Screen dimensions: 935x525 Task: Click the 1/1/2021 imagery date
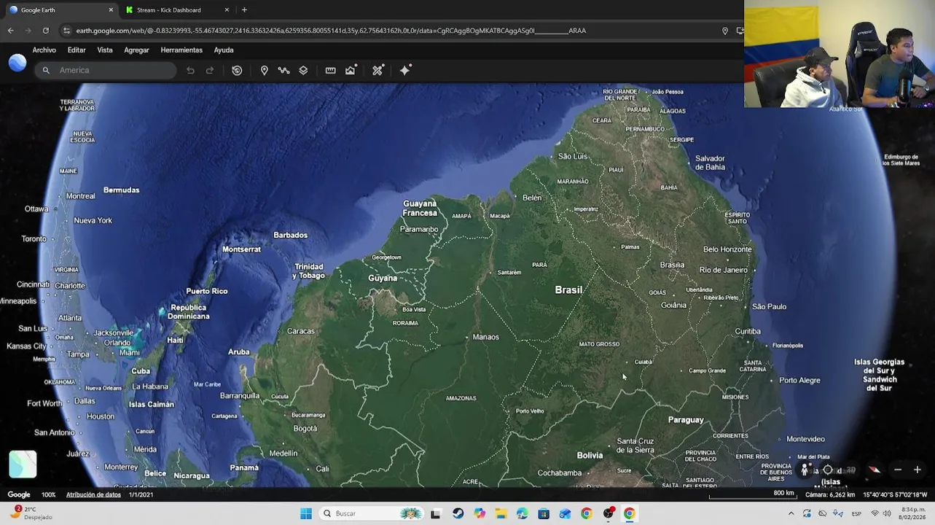(x=141, y=495)
